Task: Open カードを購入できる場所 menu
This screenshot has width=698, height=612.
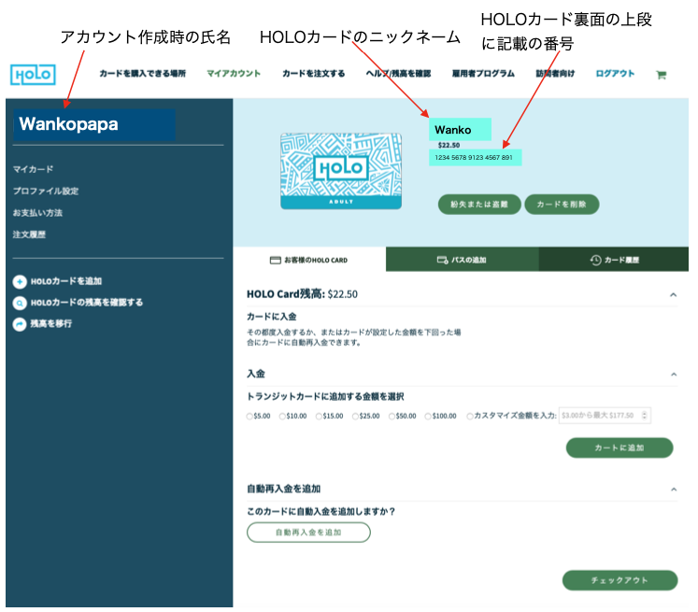Action: click(x=142, y=74)
